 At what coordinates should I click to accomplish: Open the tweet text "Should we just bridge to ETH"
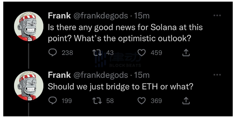pos(120,87)
